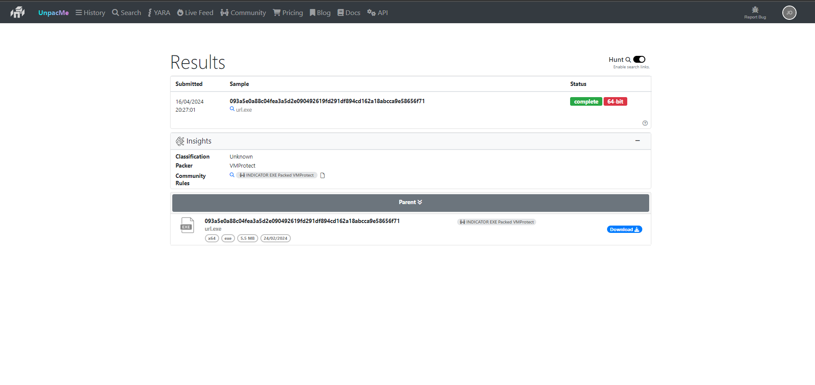Click the magnifier icon beside url.exe

coord(232,109)
